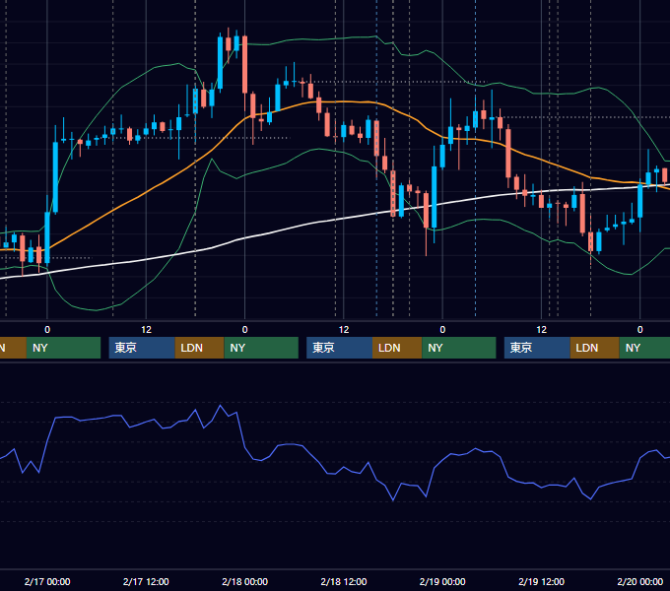Select the 東京 session block above 2/17 12:00
Viewport: 670px width, 591px height.
click(142, 348)
